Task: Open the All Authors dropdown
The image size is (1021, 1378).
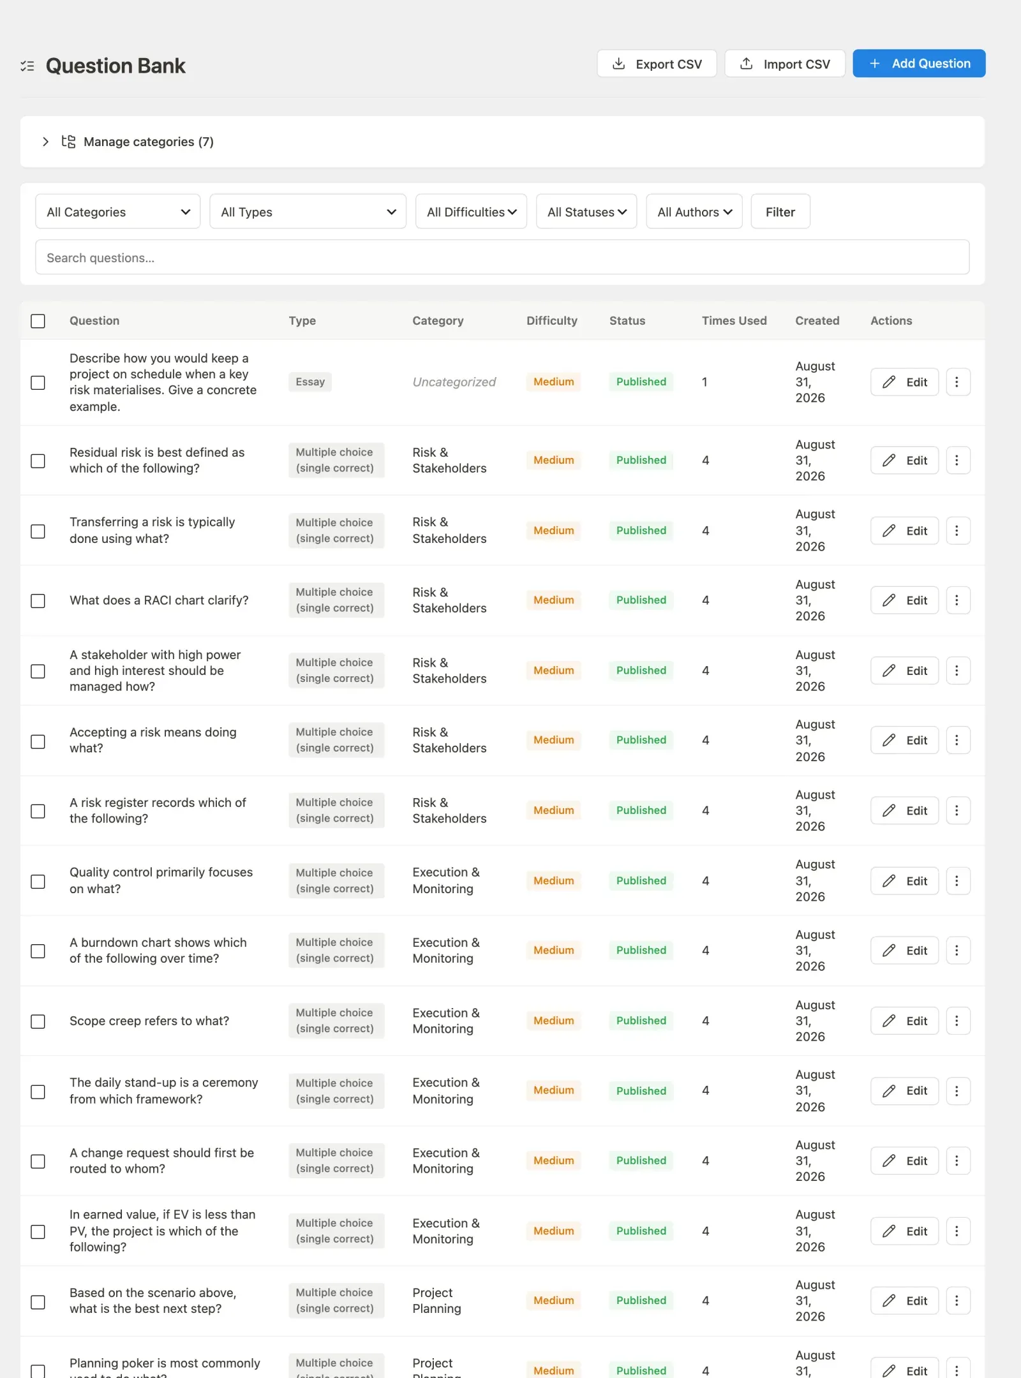Action: 694,212
